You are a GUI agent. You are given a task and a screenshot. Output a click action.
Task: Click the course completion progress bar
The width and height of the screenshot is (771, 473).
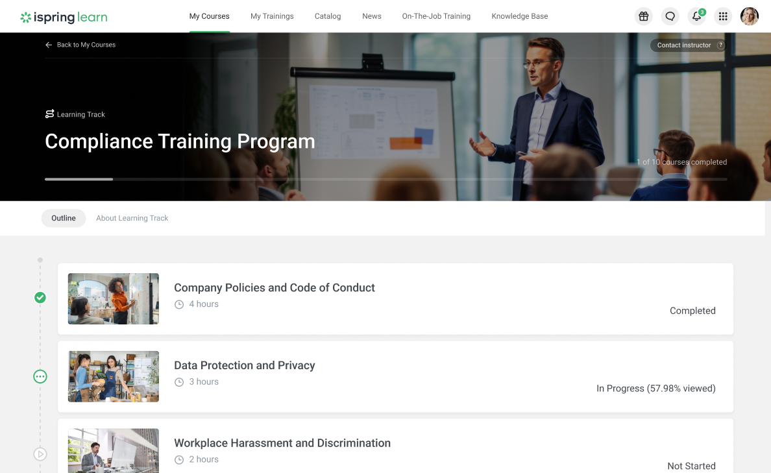386,179
